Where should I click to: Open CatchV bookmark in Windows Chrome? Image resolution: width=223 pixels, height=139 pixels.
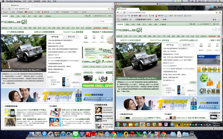point(188,16)
